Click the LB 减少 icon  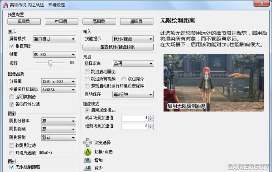tap(87, 167)
